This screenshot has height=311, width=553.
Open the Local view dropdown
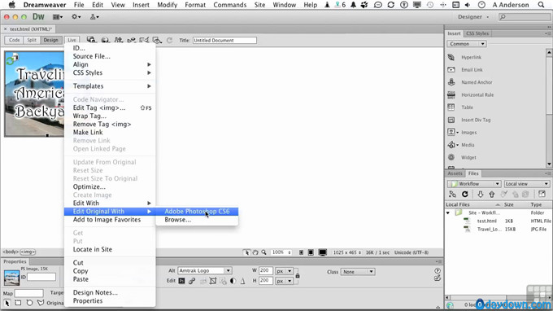[526, 184]
